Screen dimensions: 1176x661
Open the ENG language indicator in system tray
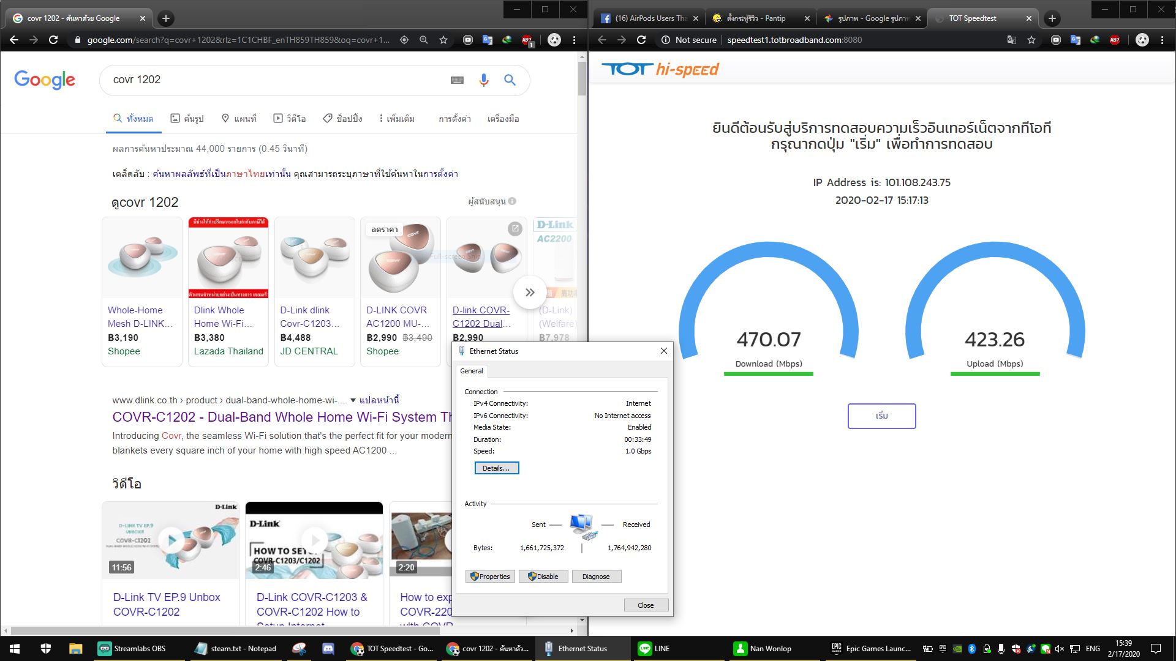coord(1093,649)
